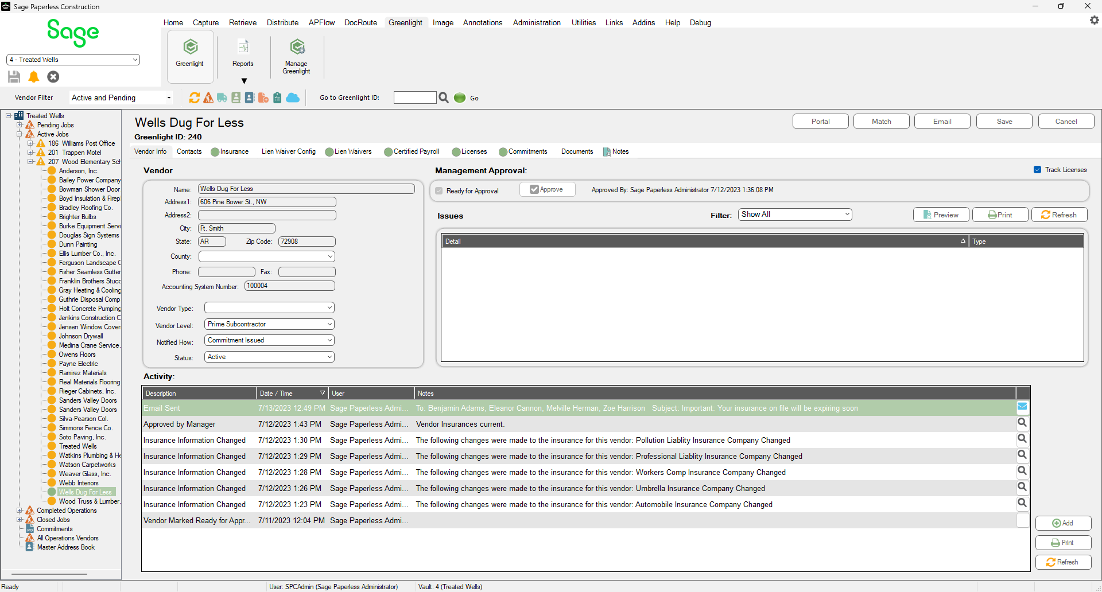Click the blue contact book toolbar icon

click(250, 98)
